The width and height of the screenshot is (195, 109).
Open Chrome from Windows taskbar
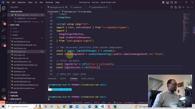coord(64,106)
